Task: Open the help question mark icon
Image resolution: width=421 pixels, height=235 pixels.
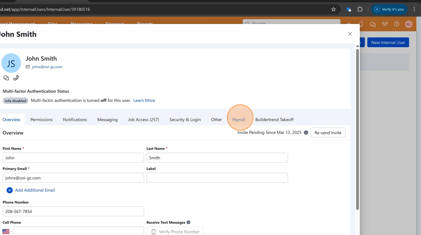Action: 396,24
